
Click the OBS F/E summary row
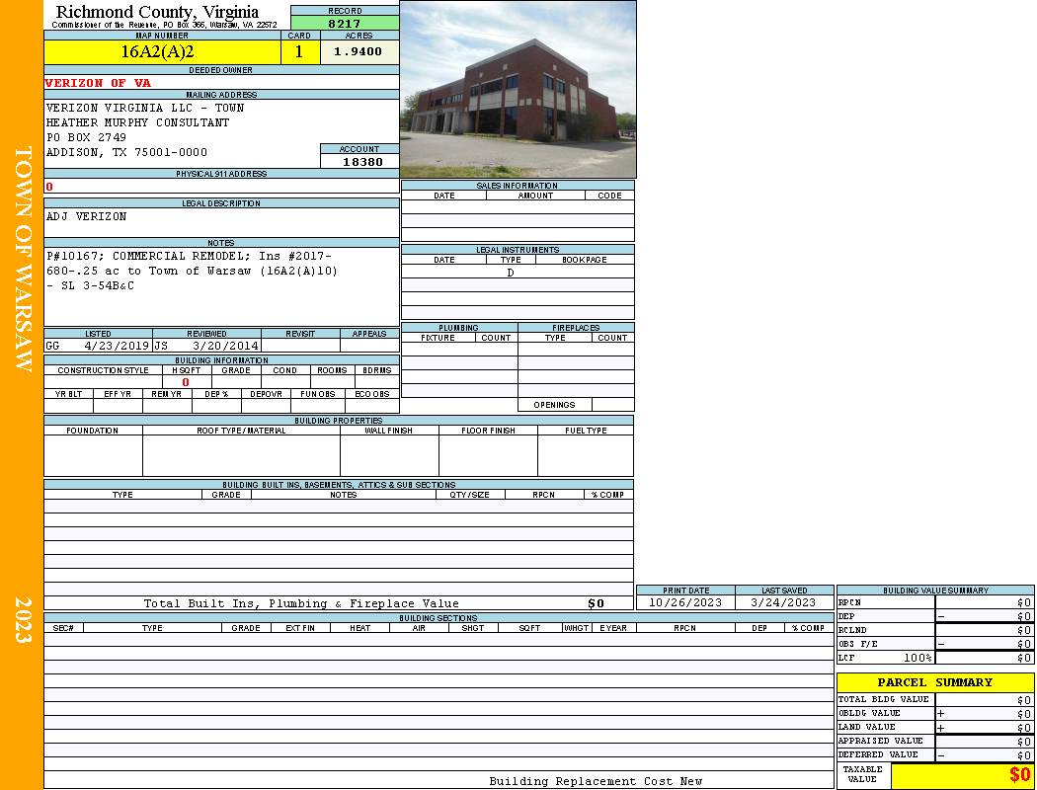click(935, 644)
